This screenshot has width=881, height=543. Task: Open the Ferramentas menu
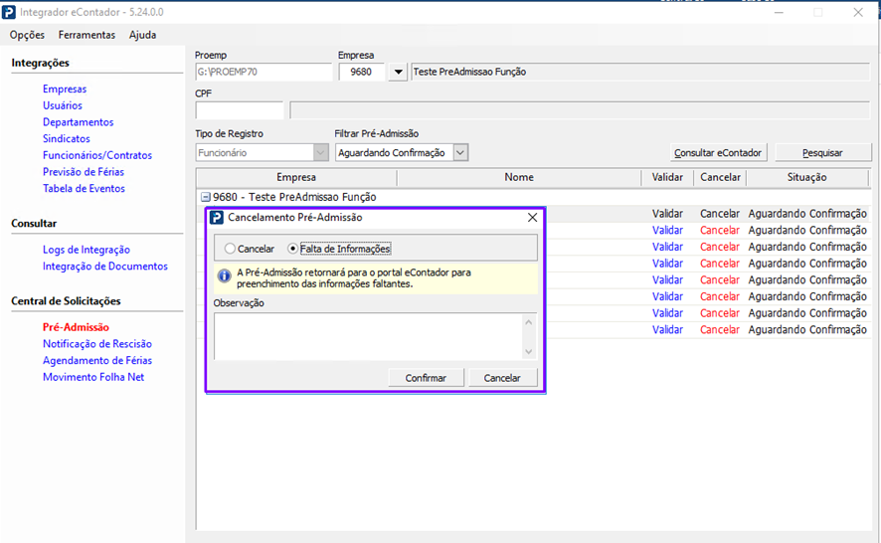(x=87, y=35)
